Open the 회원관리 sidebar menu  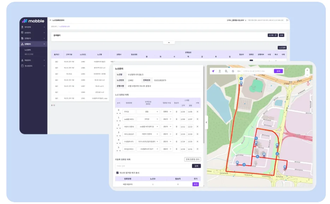pos(33,60)
